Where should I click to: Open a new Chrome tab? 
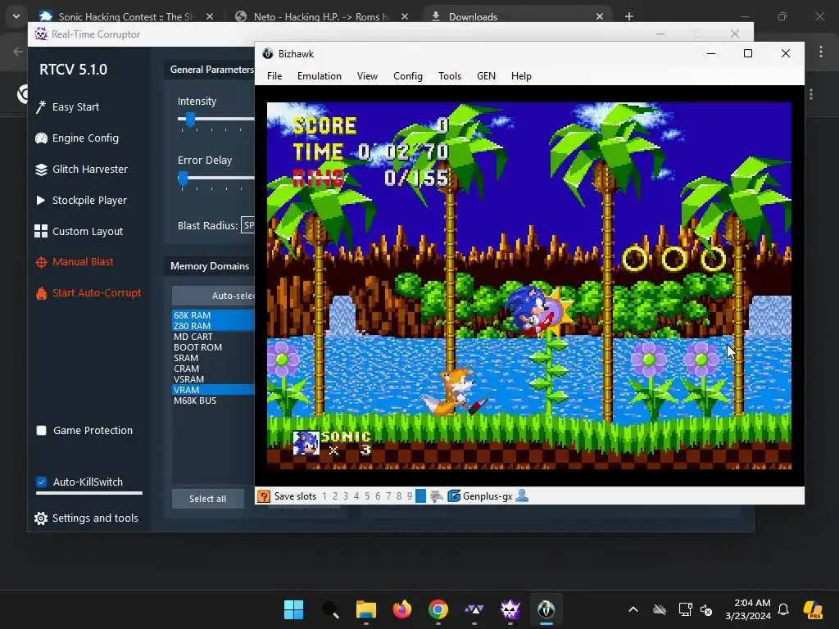click(628, 16)
